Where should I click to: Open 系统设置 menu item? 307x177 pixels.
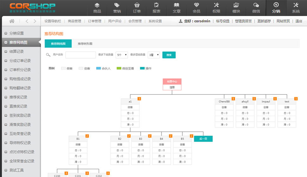click(155, 21)
